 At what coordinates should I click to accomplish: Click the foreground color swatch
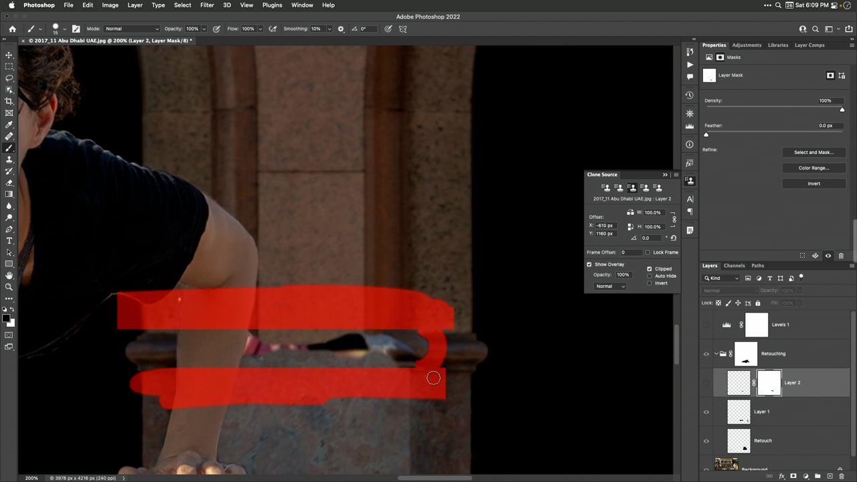6,318
